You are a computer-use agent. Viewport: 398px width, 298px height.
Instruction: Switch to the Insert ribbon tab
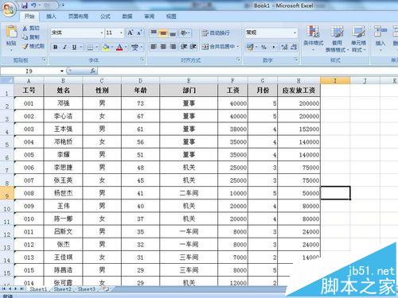coord(51,17)
